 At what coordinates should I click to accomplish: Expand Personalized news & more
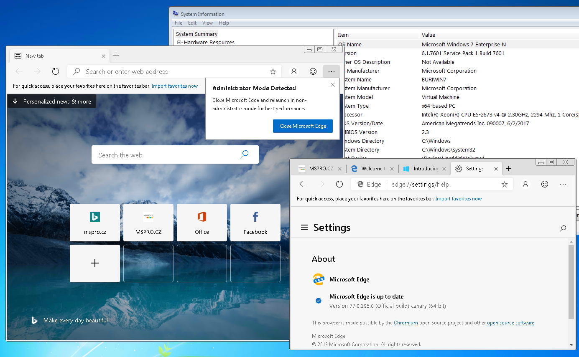point(52,101)
